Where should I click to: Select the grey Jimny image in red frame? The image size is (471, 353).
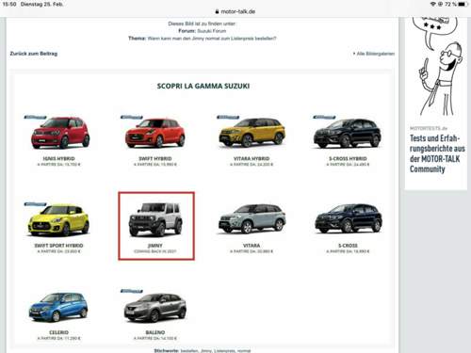click(155, 219)
